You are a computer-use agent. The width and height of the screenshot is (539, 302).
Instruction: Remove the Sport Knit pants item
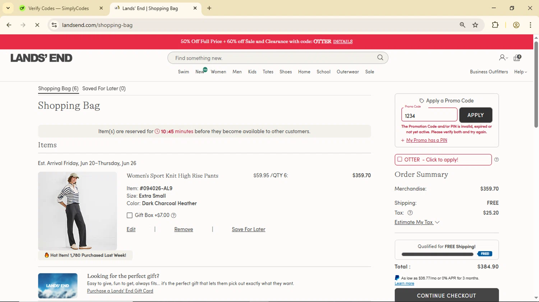point(184,229)
